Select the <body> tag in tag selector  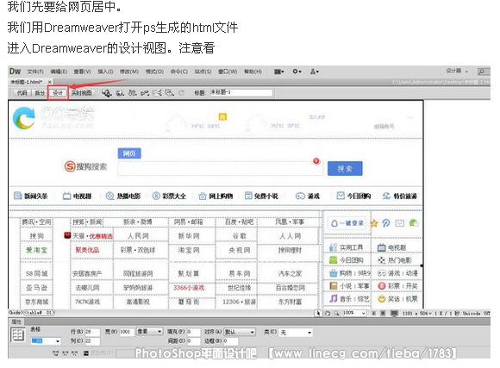(x=16, y=313)
